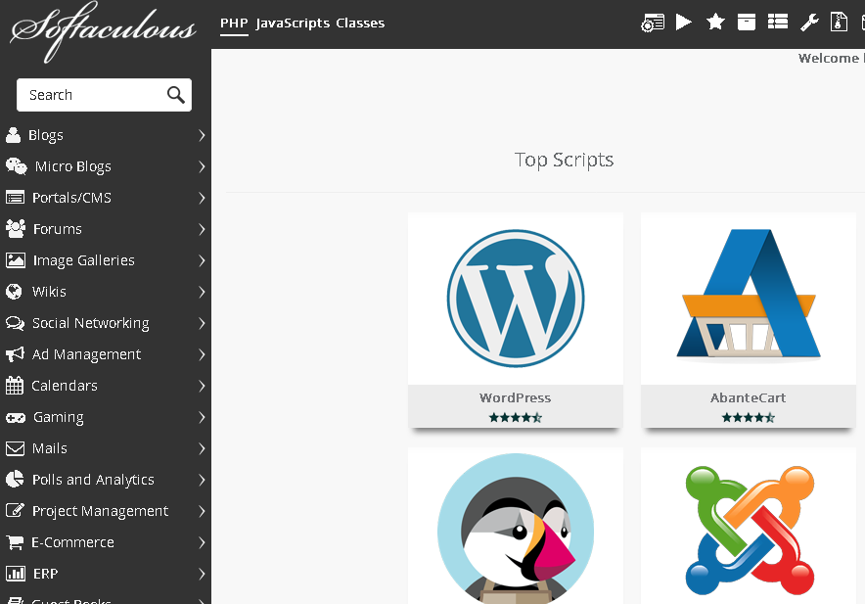Click the Forums group icon
Image resolution: width=865 pixels, height=604 pixels.
(x=16, y=228)
